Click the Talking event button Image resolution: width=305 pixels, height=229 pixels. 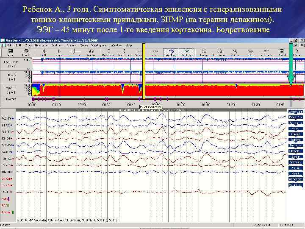click(296, 140)
